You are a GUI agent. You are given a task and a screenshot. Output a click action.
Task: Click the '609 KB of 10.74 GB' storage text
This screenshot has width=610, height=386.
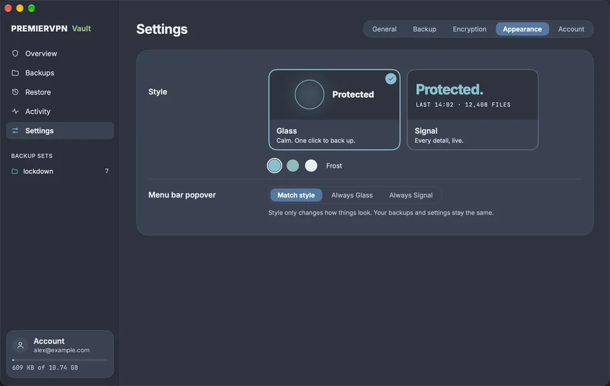44,368
